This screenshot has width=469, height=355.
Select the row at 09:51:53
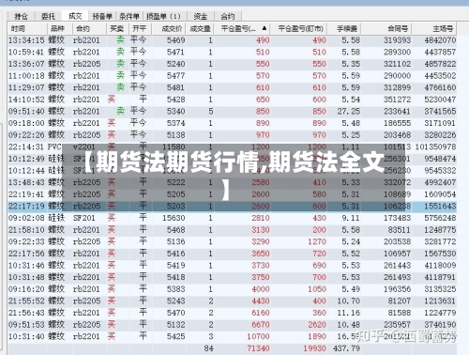(x=232, y=325)
